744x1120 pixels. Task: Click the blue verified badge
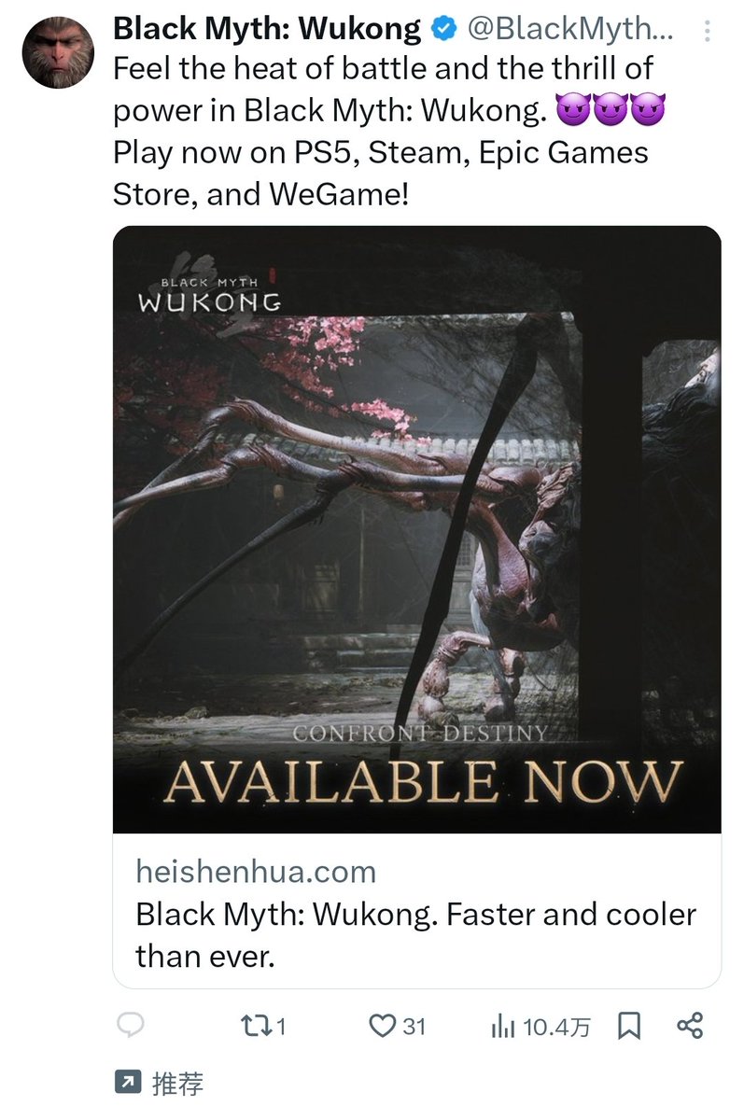(x=443, y=30)
